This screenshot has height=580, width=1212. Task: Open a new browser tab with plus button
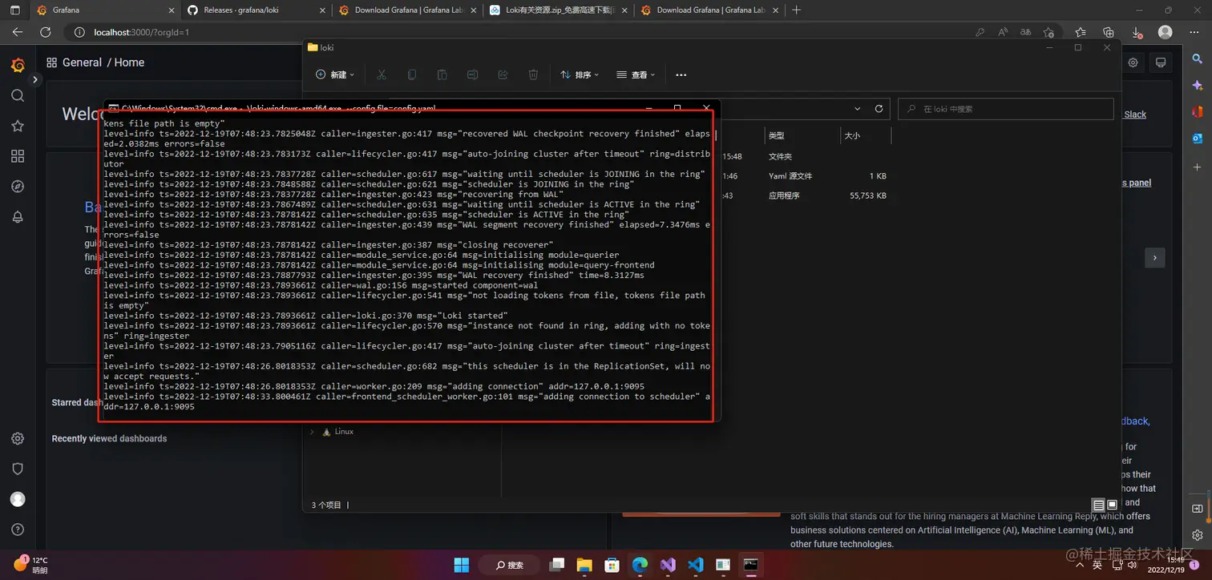[796, 10]
